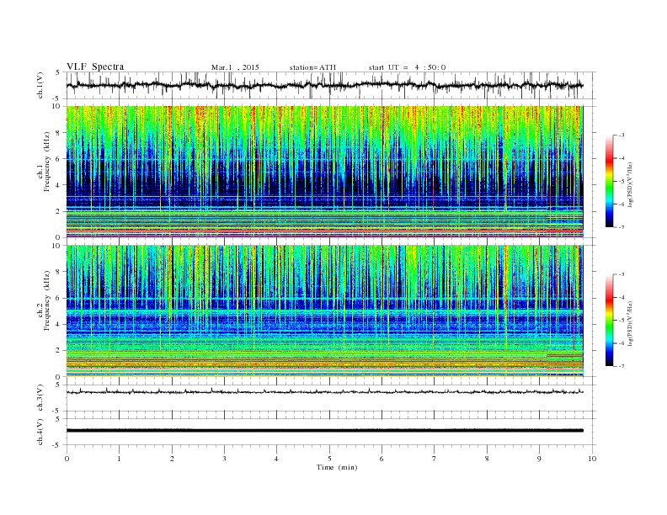Viewport: 667px width, 515px height.
Task: Select the "start UT = 4 :50: 0" text
Action: [407, 67]
